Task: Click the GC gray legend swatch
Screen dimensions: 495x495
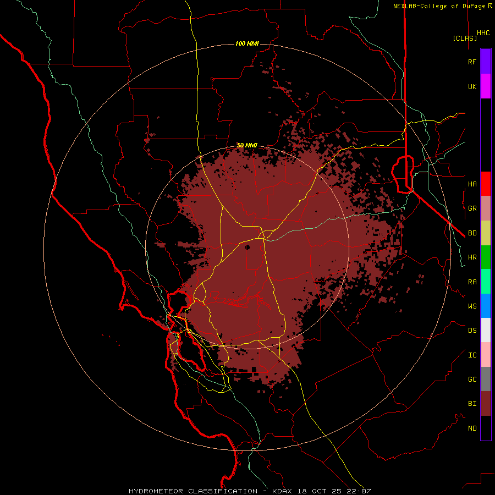Action: click(486, 379)
